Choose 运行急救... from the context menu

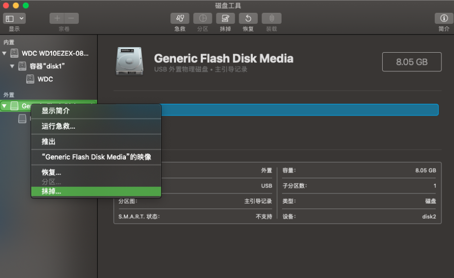[96, 126]
